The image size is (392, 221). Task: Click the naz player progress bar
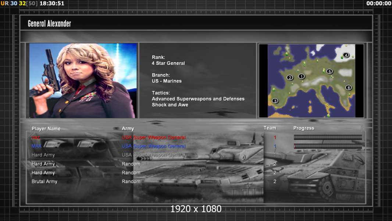point(328,137)
